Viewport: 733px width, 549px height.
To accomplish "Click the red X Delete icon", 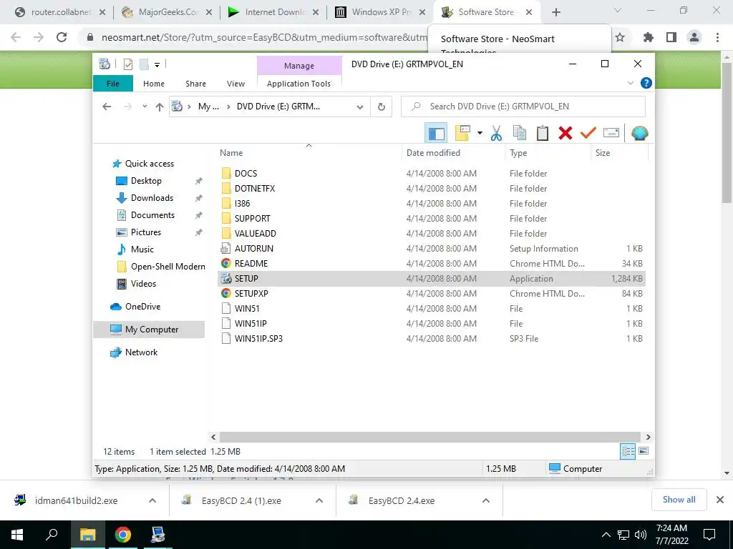I will click(565, 133).
